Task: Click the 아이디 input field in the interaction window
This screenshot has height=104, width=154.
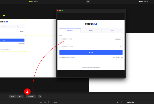Action: (91, 39)
